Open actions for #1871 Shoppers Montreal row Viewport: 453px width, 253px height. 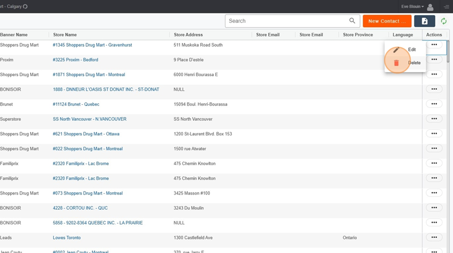434,74
